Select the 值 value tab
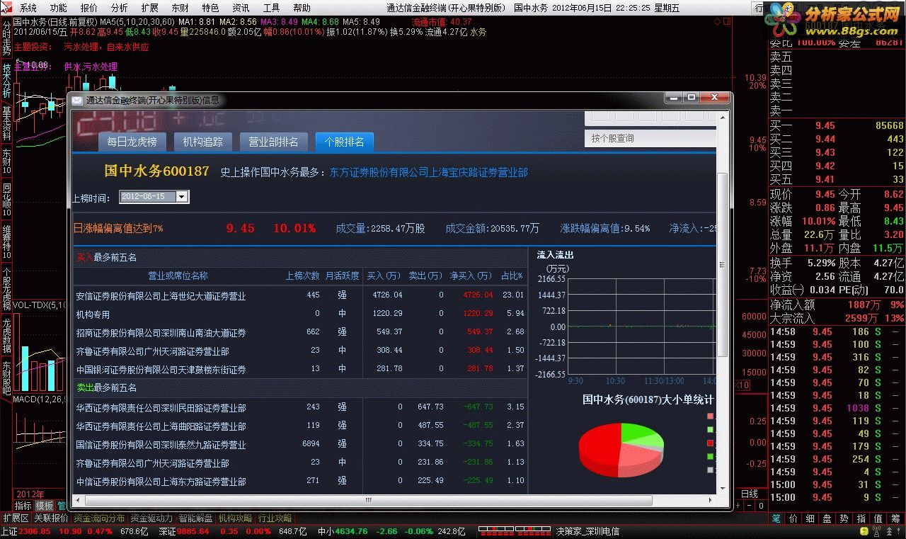 point(878,518)
